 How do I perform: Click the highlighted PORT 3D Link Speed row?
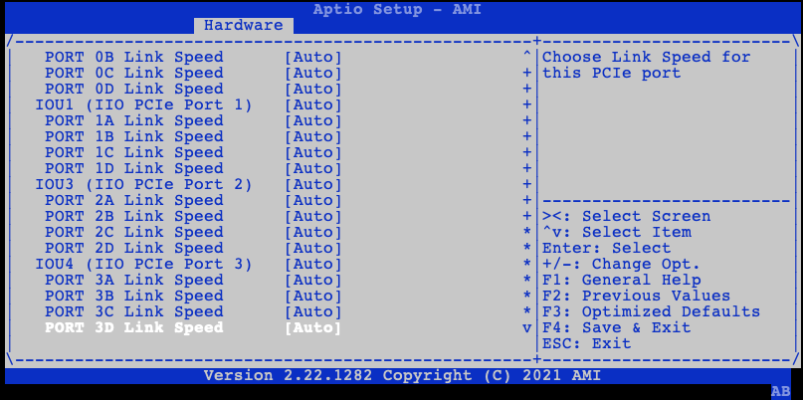[193, 327]
